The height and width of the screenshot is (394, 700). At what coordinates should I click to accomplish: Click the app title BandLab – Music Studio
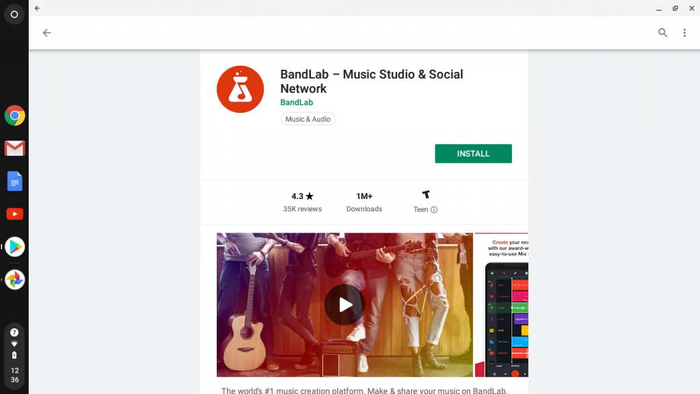371,81
